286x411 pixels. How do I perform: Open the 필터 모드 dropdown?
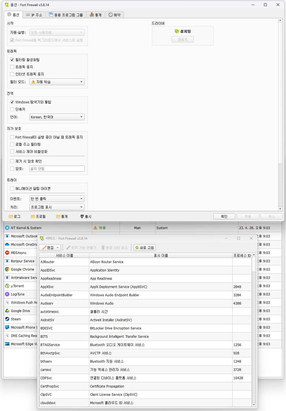click(57, 82)
